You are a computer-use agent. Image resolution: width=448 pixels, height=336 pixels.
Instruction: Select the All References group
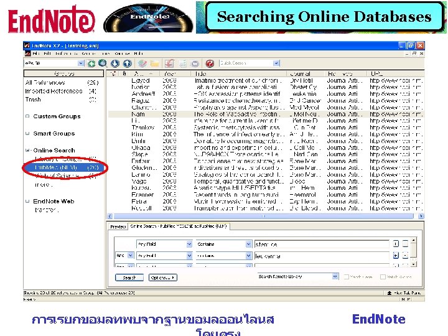coord(62,83)
